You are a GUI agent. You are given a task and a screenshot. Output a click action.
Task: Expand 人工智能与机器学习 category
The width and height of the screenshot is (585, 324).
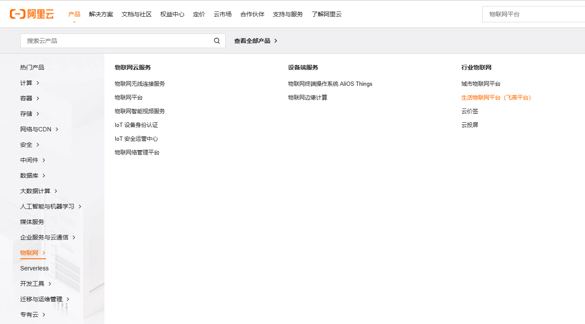[x=51, y=206]
